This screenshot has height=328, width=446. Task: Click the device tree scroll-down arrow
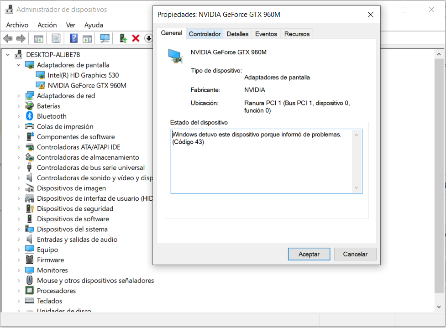pos(439,307)
